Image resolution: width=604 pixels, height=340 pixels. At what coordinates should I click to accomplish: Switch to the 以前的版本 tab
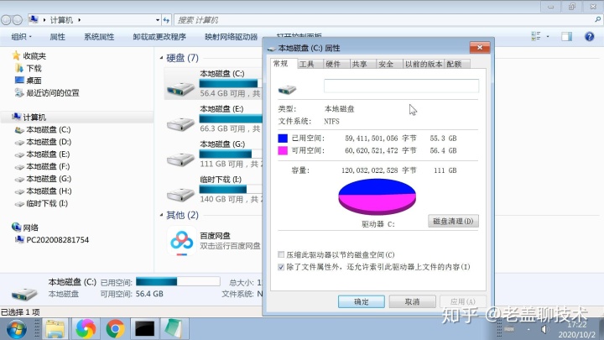pos(424,65)
